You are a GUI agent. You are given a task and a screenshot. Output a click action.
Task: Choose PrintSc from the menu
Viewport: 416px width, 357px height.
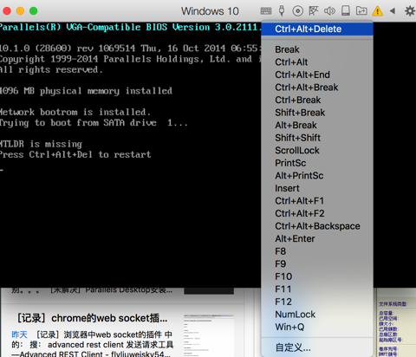pyautogui.click(x=317, y=163)
